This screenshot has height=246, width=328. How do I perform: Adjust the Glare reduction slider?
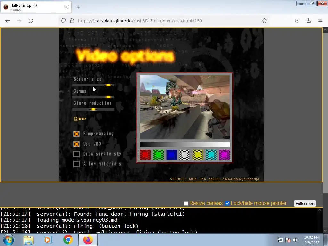[93, 109]
